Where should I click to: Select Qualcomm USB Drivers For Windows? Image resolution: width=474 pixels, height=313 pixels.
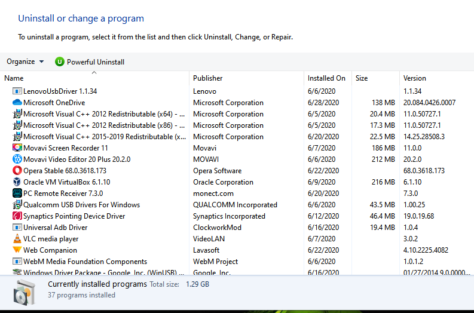(x=82, y=205)
